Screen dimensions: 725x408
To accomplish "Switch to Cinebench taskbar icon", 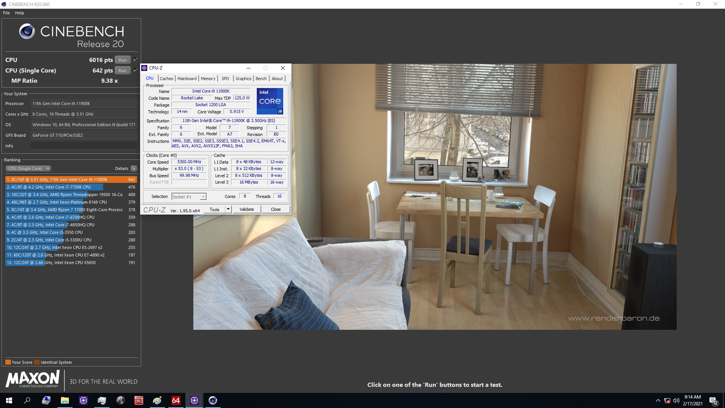I will (x=213, y=400).
